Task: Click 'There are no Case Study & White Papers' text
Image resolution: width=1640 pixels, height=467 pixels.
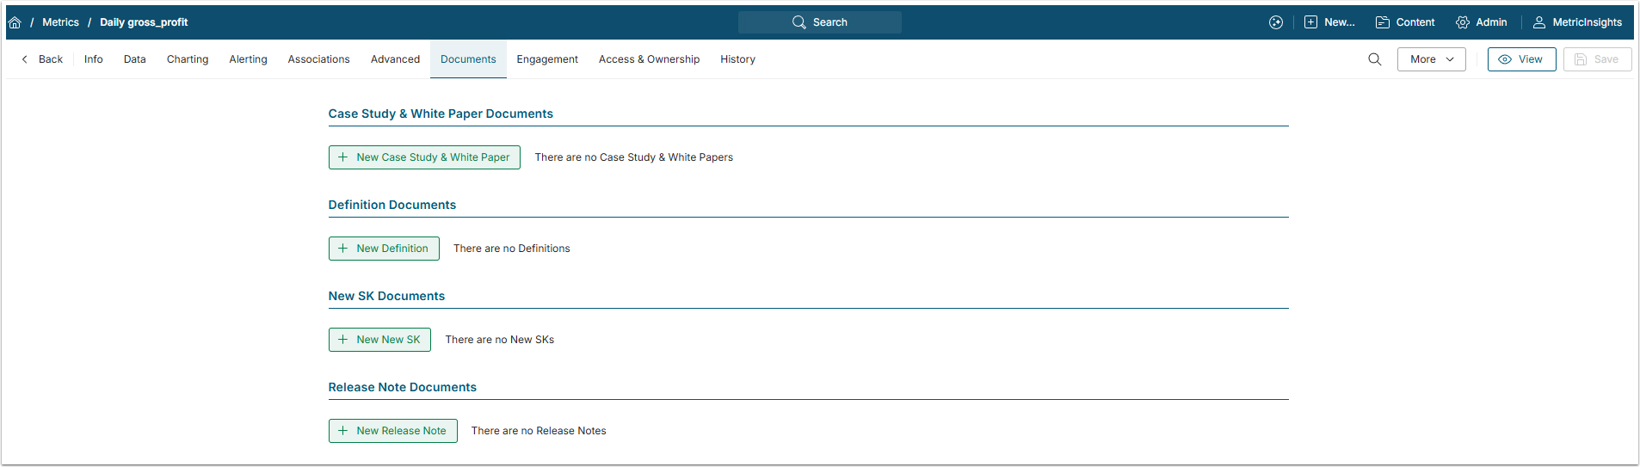Action: click(x=634, y=157)
